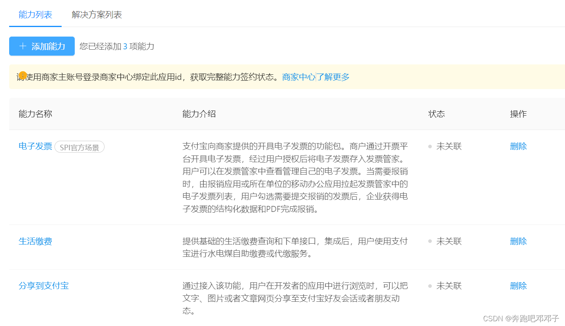Click the 添加能力 button
Image resolution: width=565 pixels, height=326 pixels.
[x=42, y=46]
